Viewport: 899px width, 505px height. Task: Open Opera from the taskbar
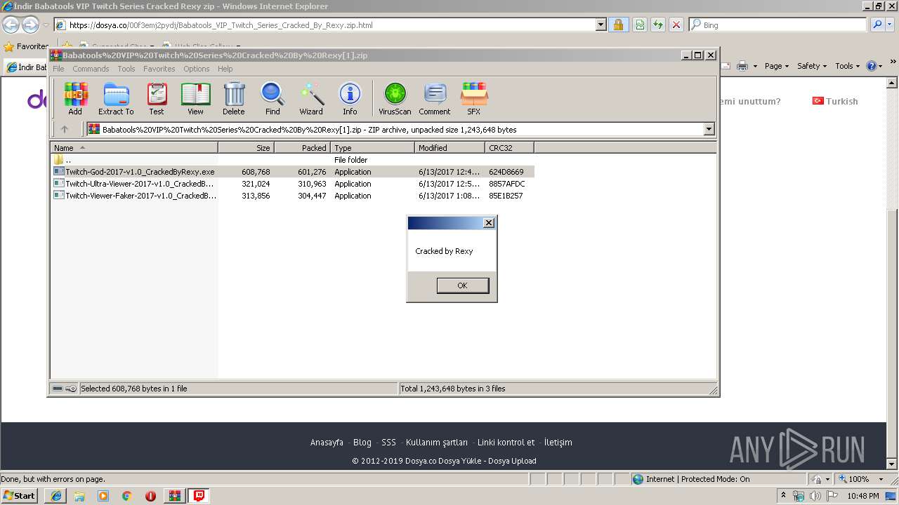pyautogui.click(x=150, y=496)
